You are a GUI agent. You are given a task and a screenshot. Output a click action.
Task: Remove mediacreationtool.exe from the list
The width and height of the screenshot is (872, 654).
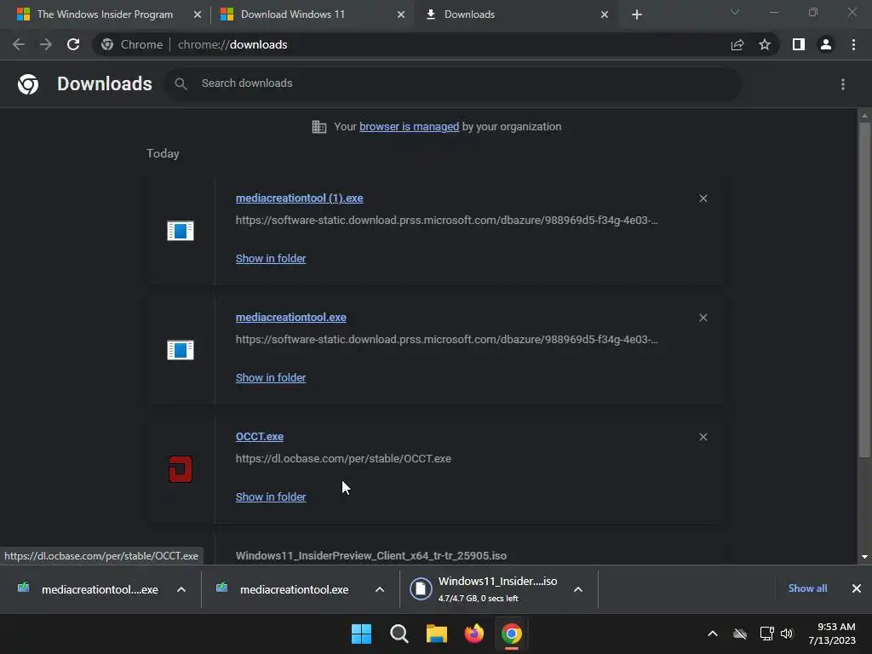703,318
